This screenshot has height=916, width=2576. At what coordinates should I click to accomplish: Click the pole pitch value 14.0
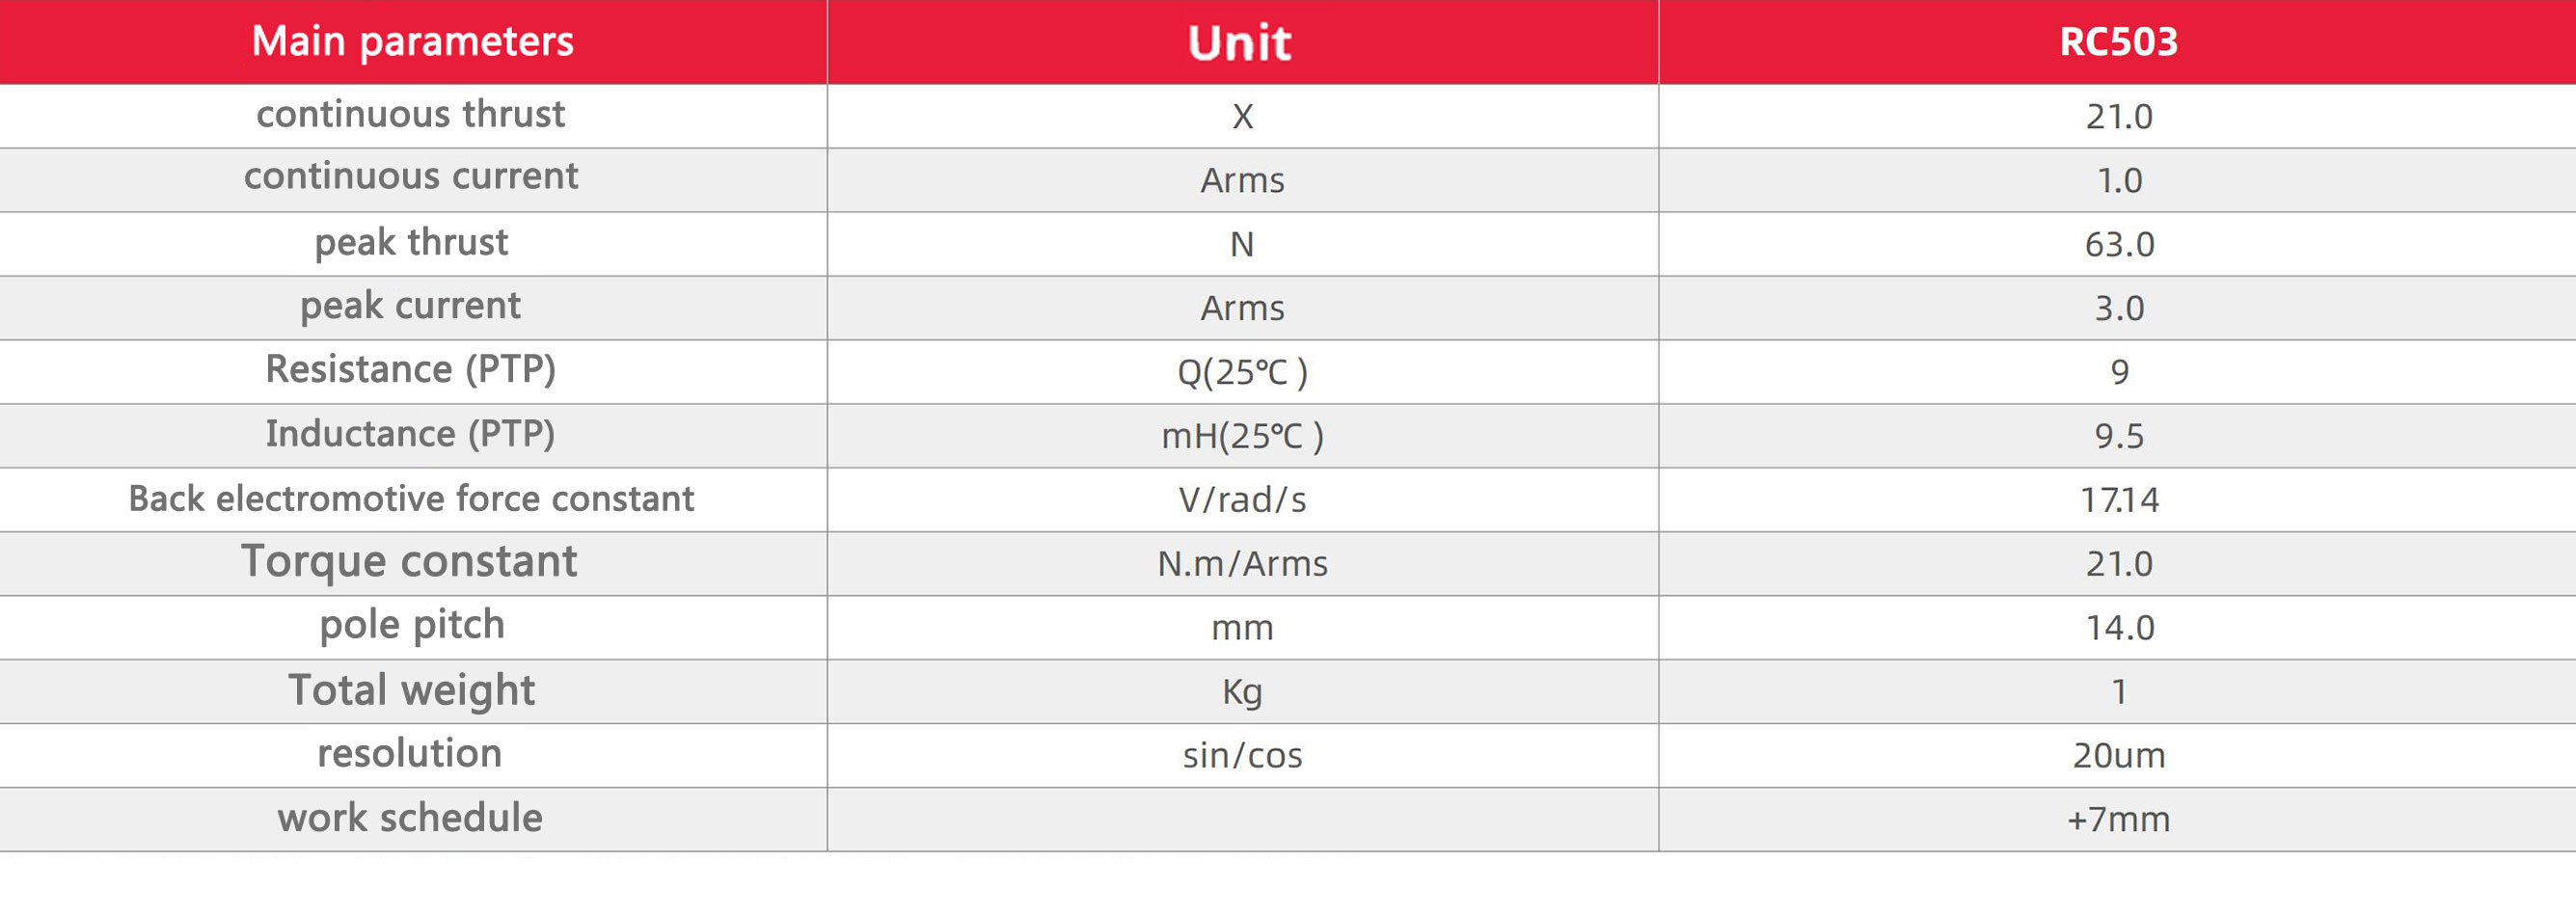pyautogui.click(x=2118, y=628)
